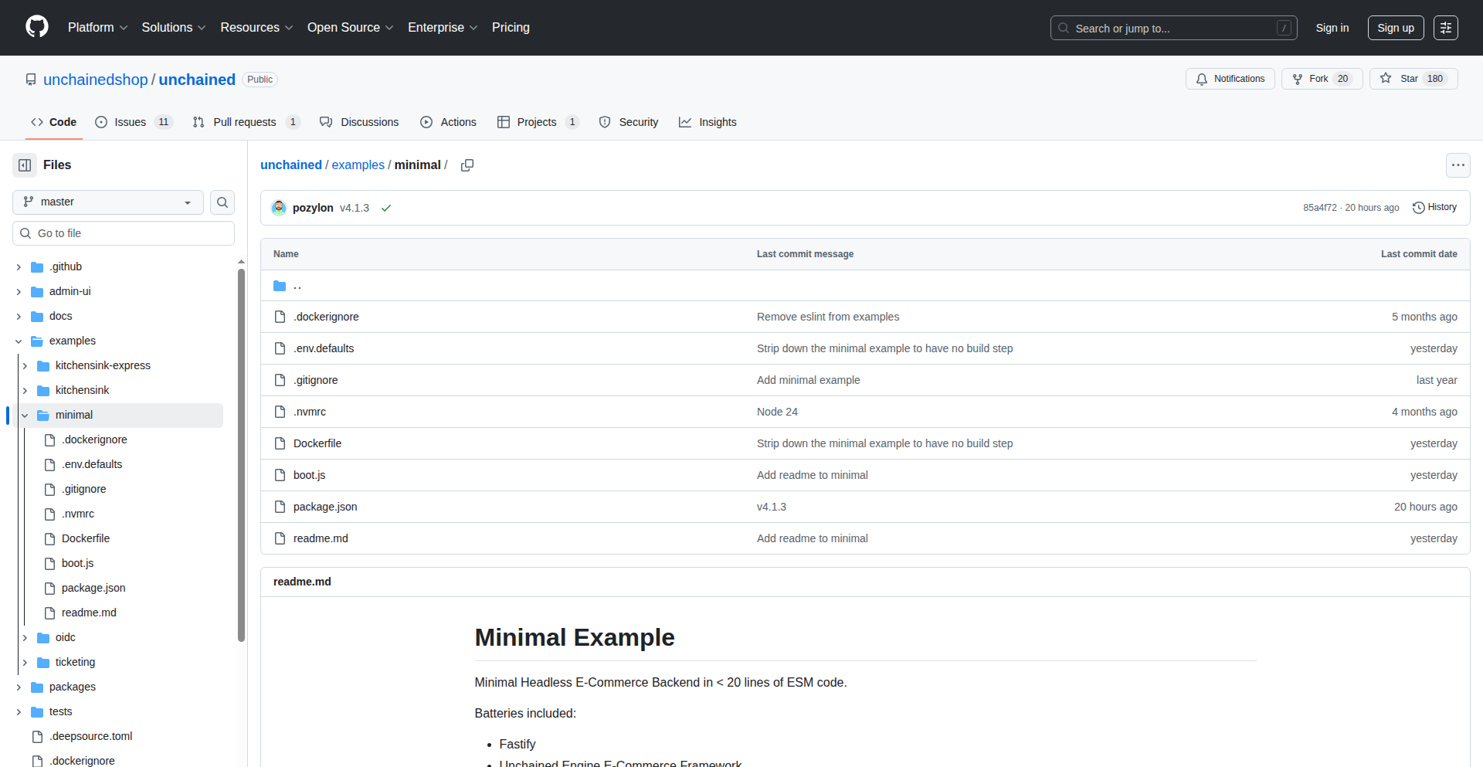The height and width of the screenshot is (767, 1483).
Task: Expand the kitchensink folder
Action: (x=24, y=390)
